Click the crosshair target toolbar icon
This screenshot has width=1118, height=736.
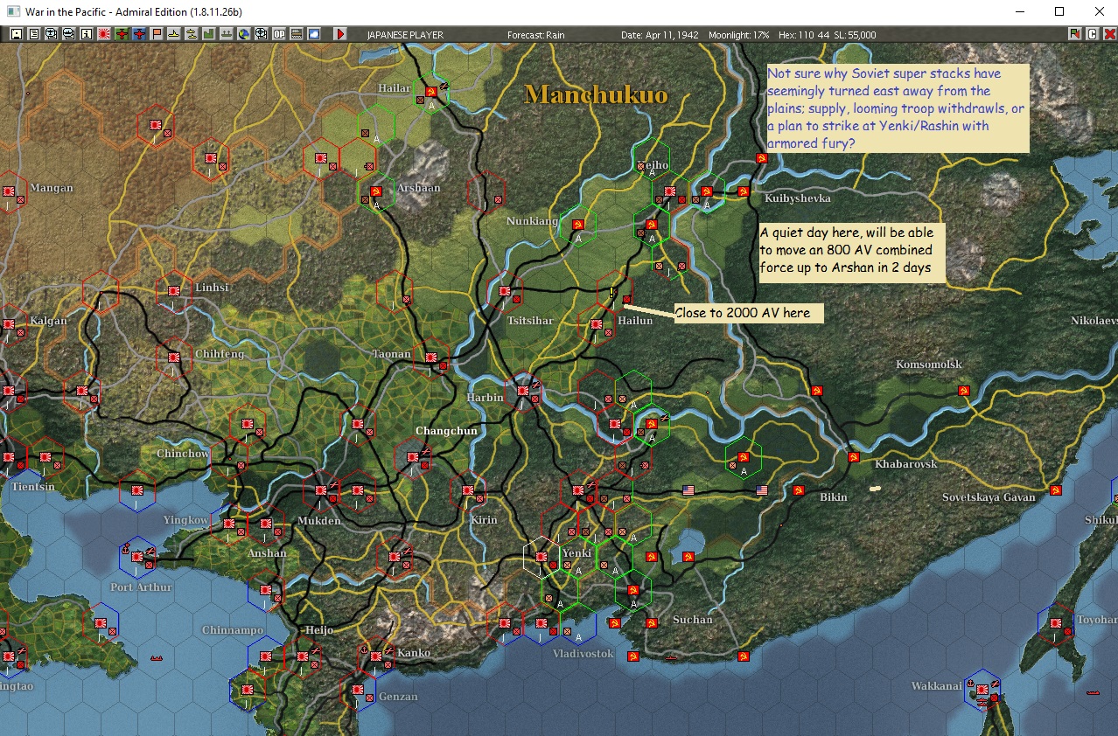click(x=262, y=34)
